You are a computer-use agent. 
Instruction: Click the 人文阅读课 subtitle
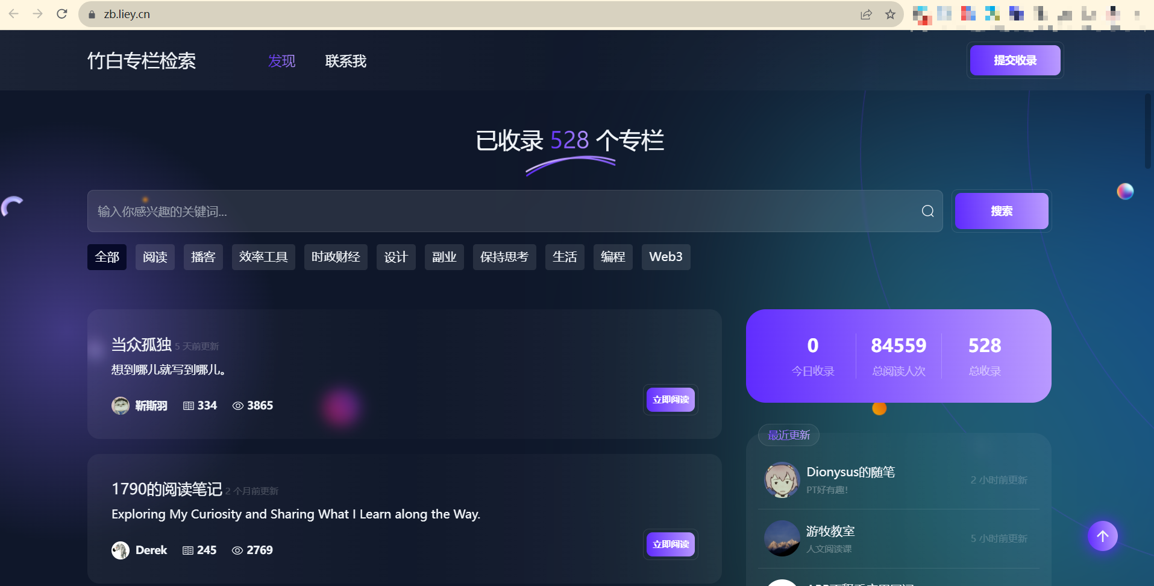click(x=829, y=549)
